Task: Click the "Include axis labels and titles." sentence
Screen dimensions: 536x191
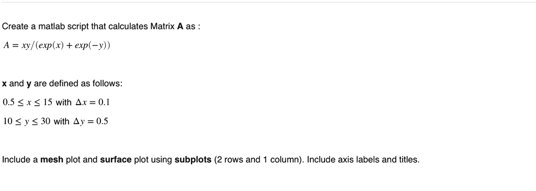Action: click(363, 160)
